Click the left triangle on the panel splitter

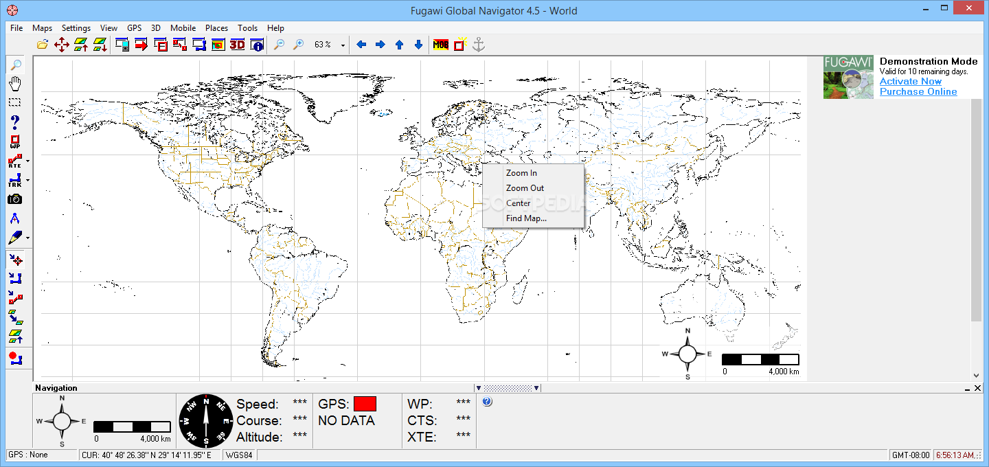coord(479,388)
